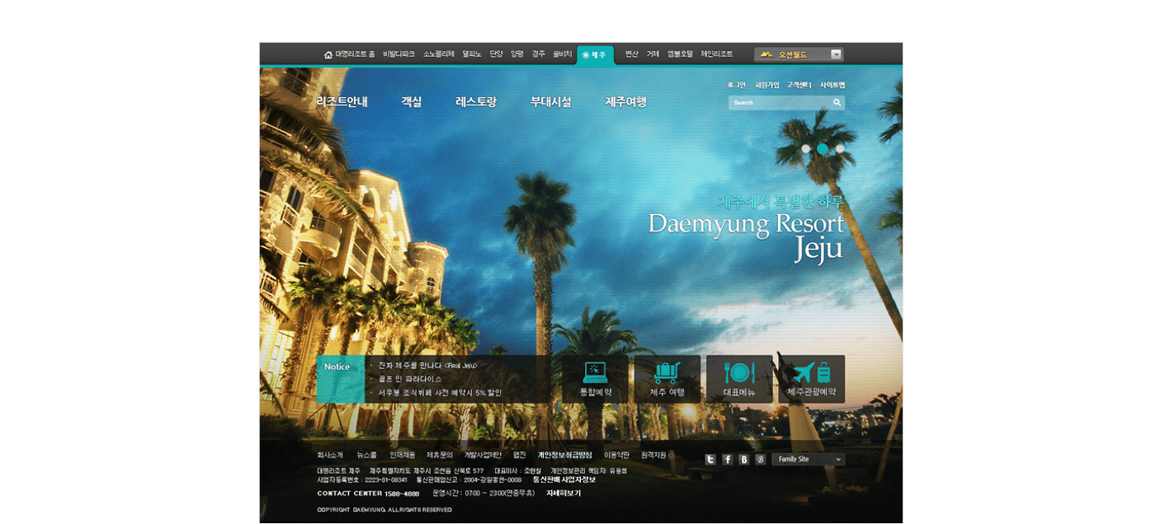Open the Twitter icon in the footer

tap(710, 460)
